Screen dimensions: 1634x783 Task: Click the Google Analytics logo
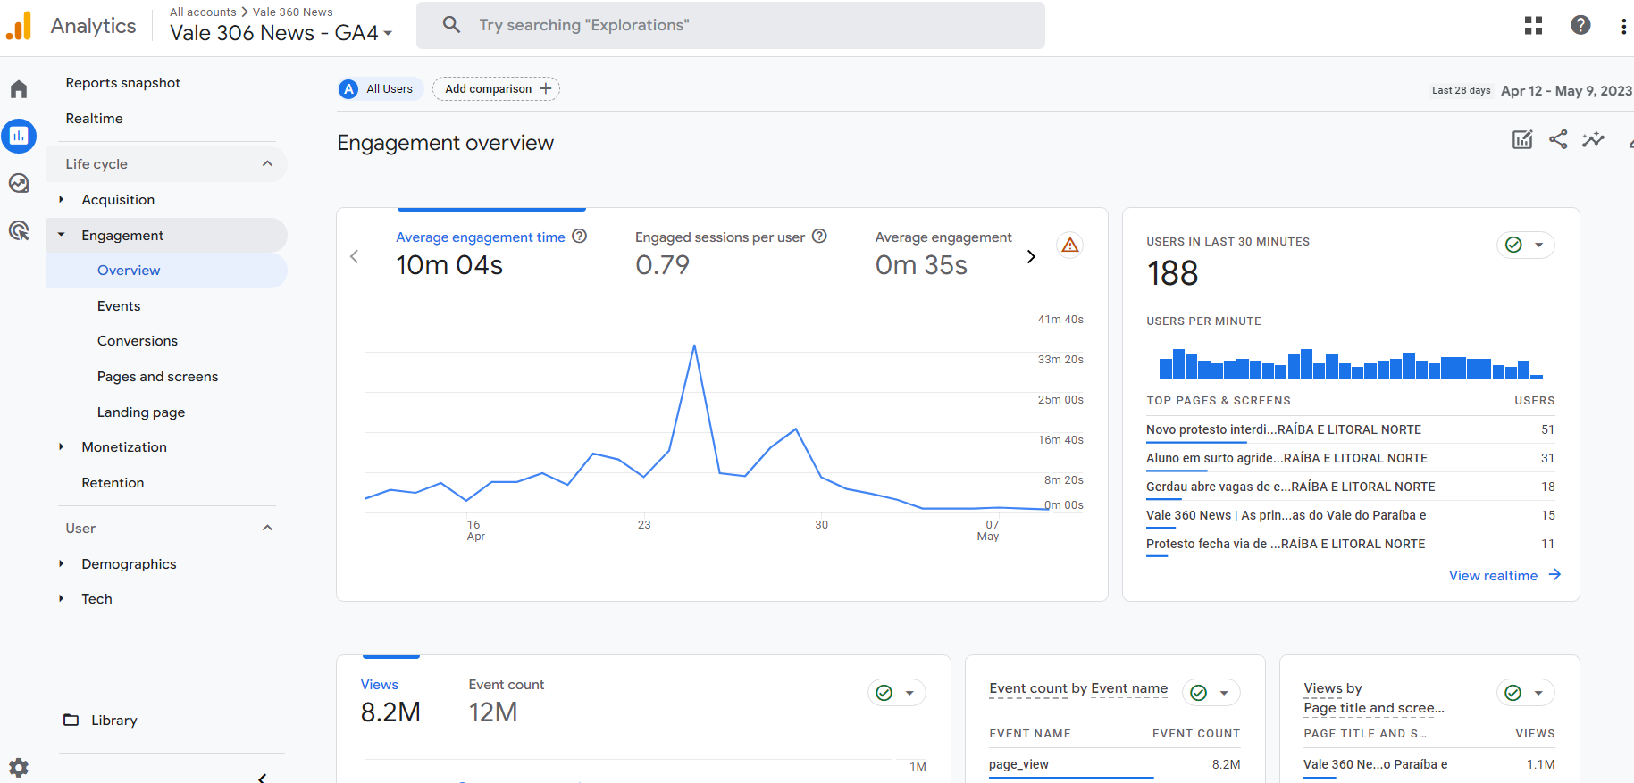pos(19,25)
